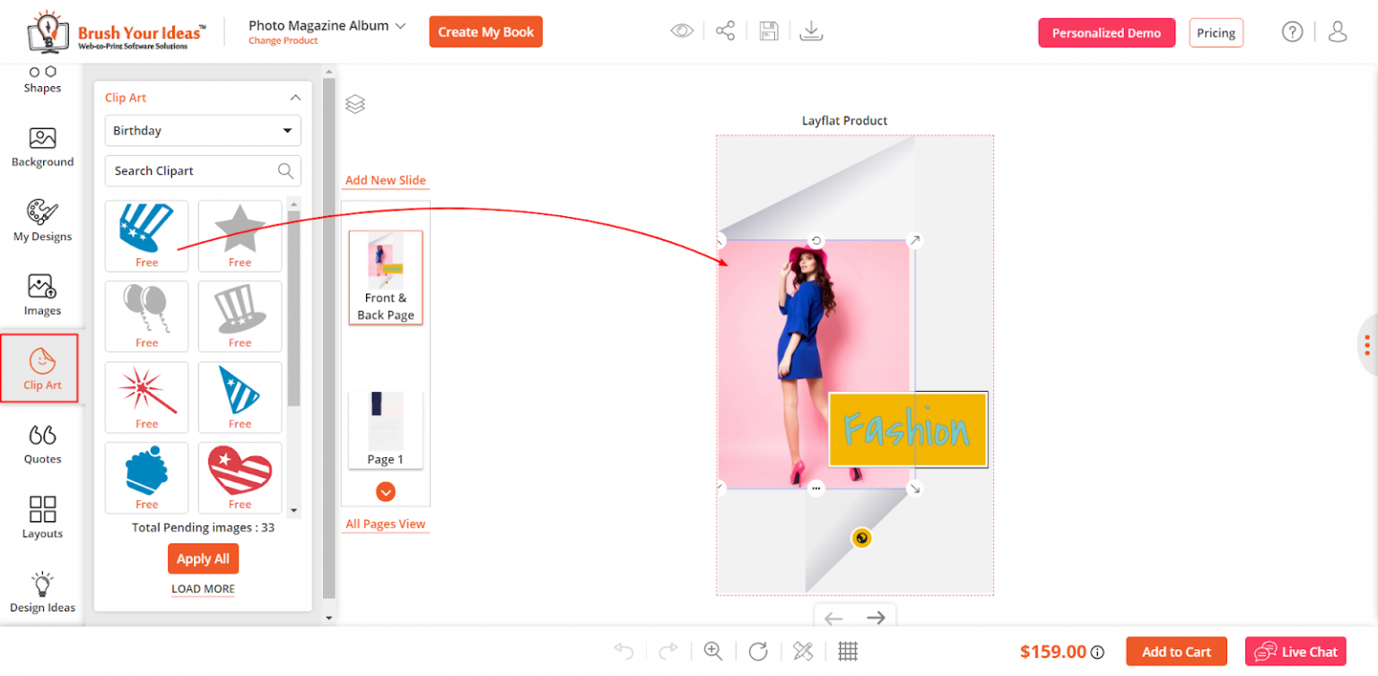
Task: Toggle the grid display at the bottom
Action: [848, 651]
